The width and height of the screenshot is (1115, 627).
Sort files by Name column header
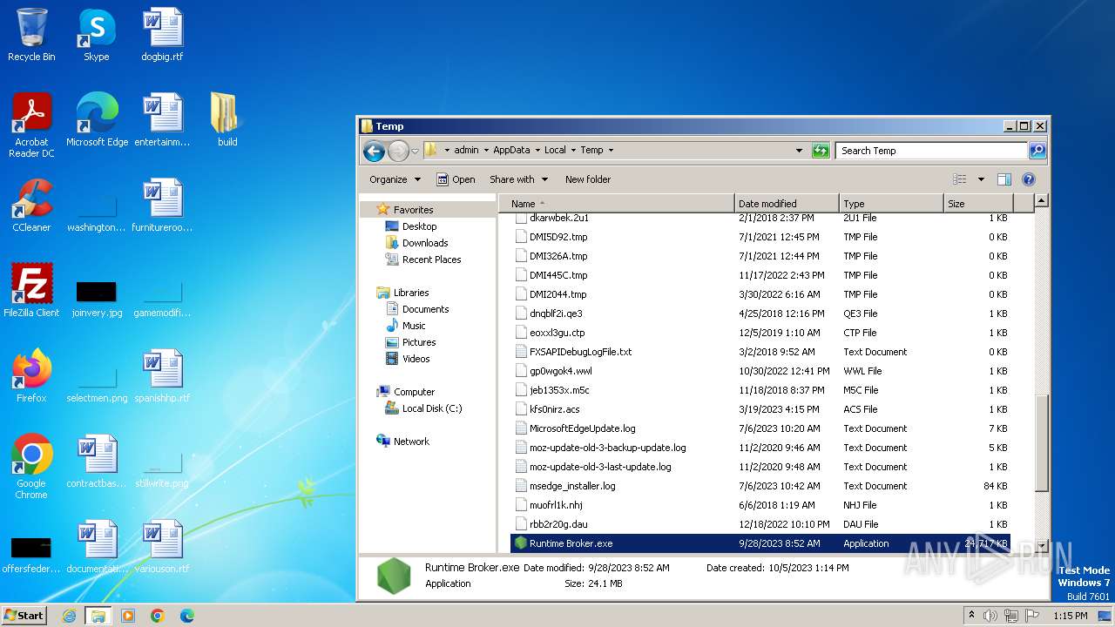(618, 204)
